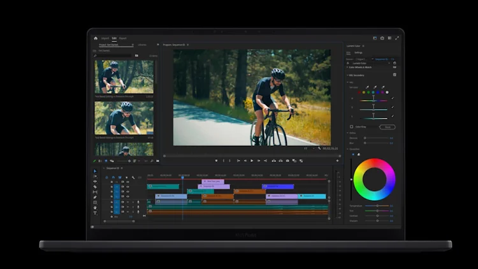Toggle the top video track eye icon
This screenshot has width=478, height=269.
(127, 182)
